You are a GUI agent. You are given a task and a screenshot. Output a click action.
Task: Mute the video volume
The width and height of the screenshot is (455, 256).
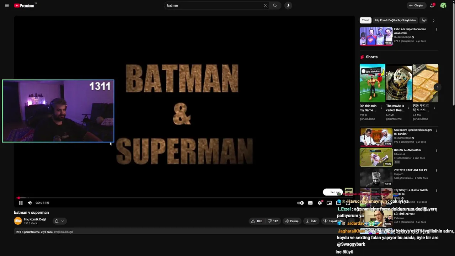(30, 203)
